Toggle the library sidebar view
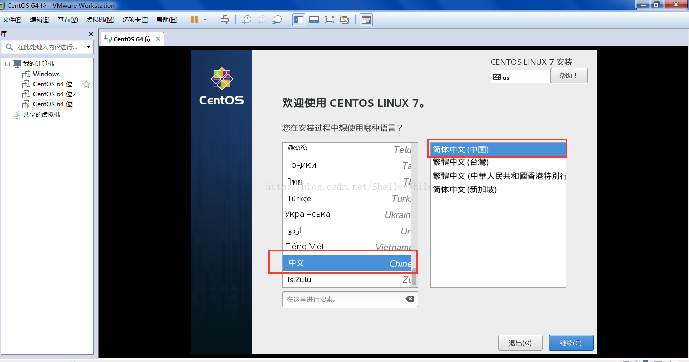Image resolution: width=689 pixels, height=362 pixels. [x=299, y=20]
